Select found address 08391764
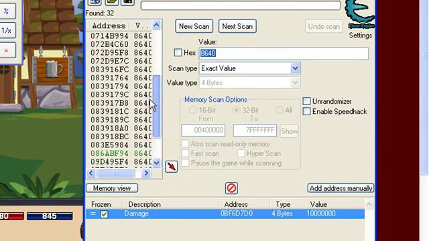The image size is (429, 241). (109, 78)
